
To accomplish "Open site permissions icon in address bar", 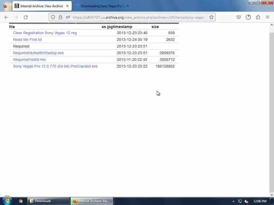I will pyautogui.click(x=68, y=17).
